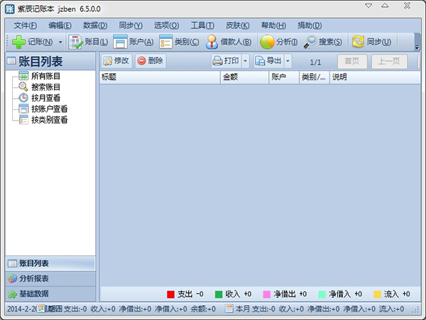Click the 所有账目 tree icon
The width and height of the screenshot is (426, 320).
[23, 76]
